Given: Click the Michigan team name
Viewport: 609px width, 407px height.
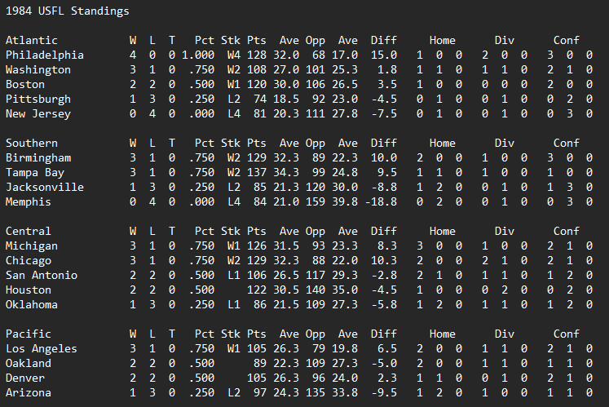Looking at the screenshot, I should [x=32, y=246].
